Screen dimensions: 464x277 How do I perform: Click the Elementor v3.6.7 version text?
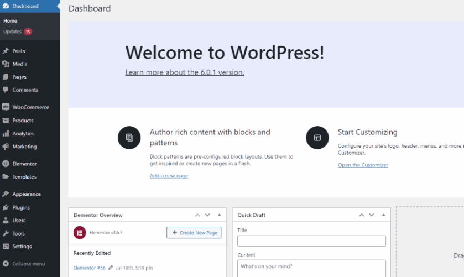pos(106,233)
